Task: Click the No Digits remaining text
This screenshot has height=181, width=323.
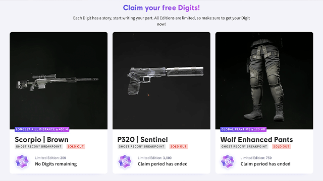Action: pyautogui.click(x=56, y=164)
